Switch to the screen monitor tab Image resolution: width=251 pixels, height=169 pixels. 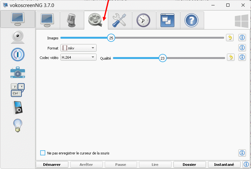point(47,20)
